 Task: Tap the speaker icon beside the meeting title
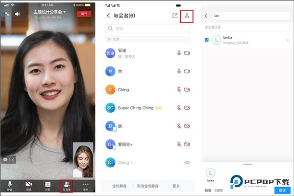click(18, 14)
